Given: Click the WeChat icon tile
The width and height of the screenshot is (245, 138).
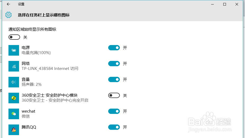Looking at the screenshot, I should (14, 114).
